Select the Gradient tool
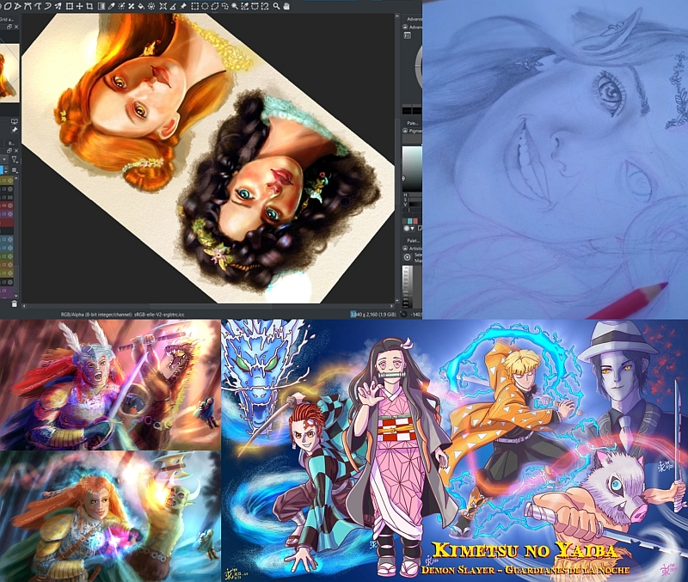This screenshot has width=688, height=582. point(101,6)
